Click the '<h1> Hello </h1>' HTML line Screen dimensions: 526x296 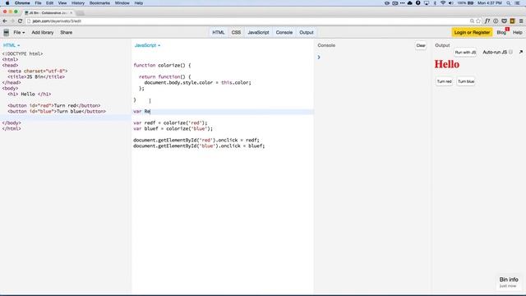[x=30, y=95]
